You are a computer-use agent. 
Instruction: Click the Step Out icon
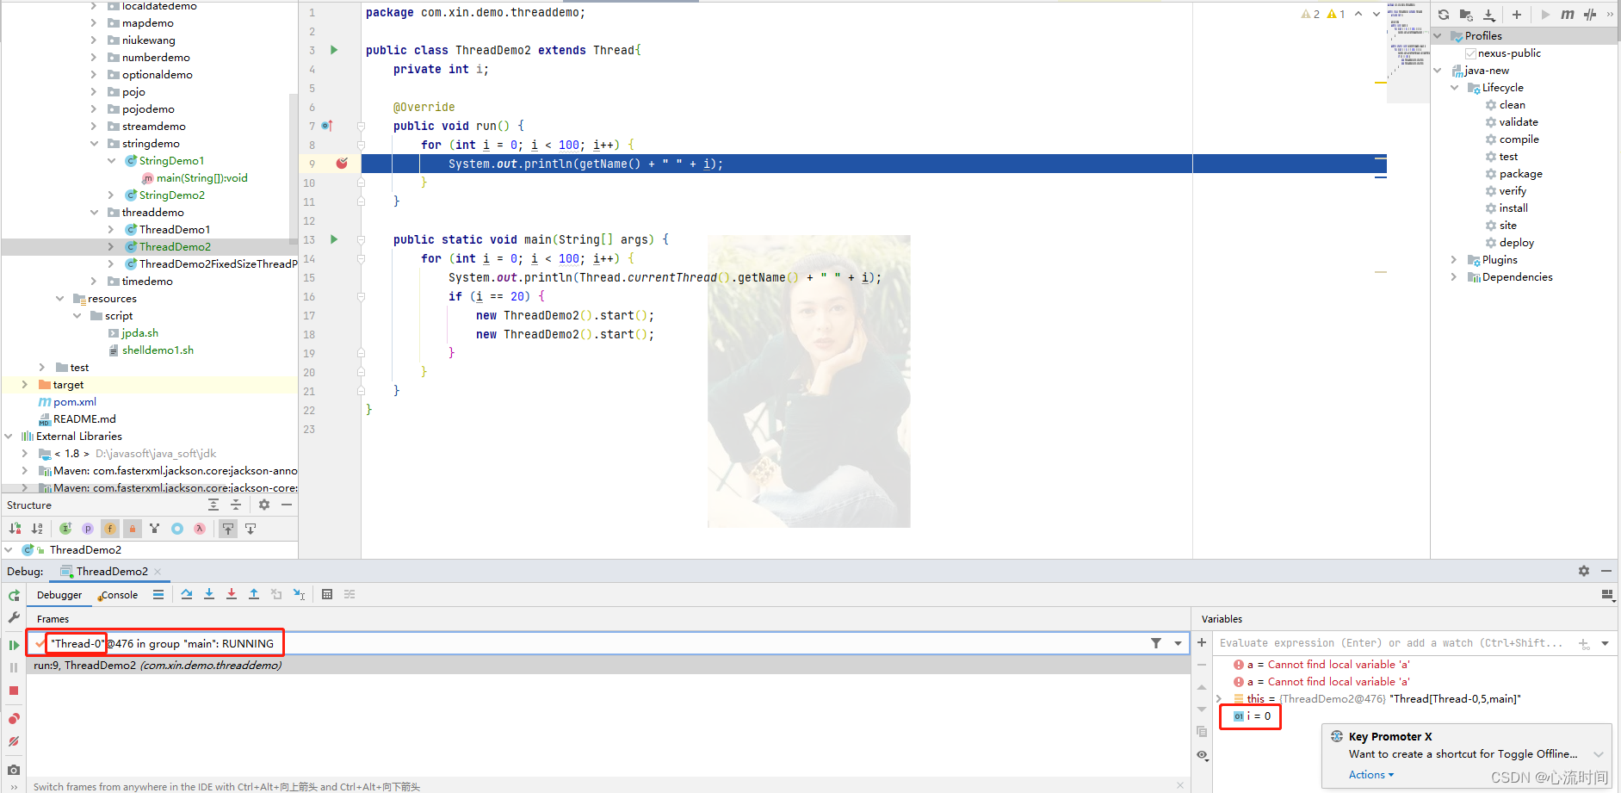click(x=254, y=594)
